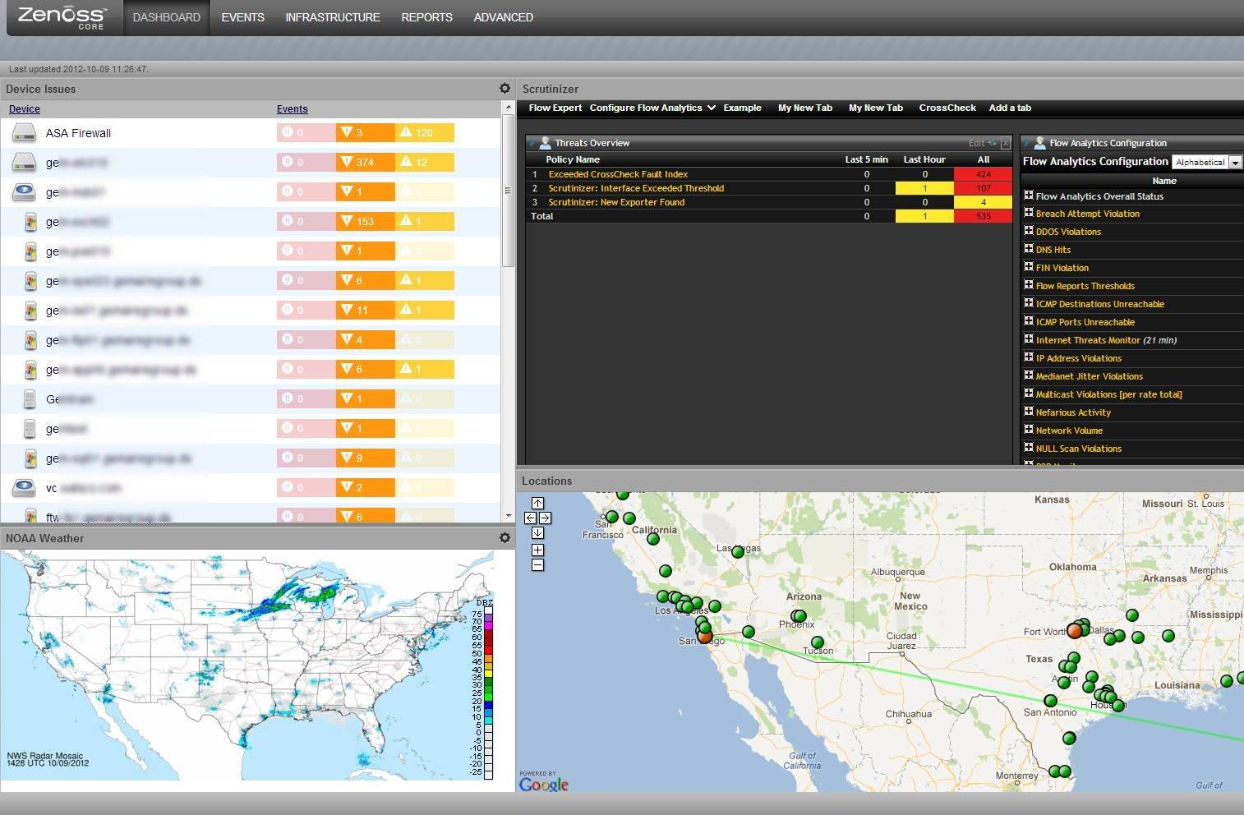Click the green marker near Tucson
Image resolution: width=1244 pixels, height=815 pixels.
[x=817, y=642]
